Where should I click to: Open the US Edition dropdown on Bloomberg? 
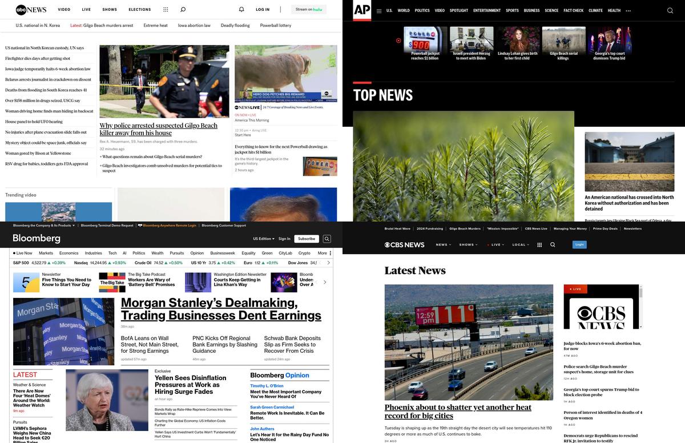263,239
